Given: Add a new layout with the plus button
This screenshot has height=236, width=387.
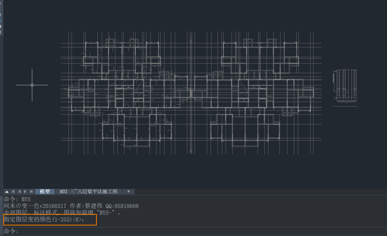Looking at the screenshot, I should click(128, 192).
